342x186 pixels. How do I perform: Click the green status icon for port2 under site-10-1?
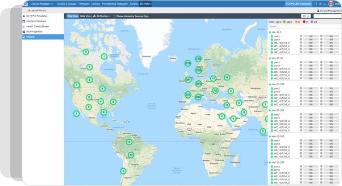click(x=272, y=37)
